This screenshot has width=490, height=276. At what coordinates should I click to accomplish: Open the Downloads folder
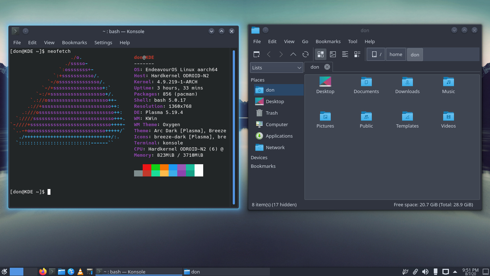(407, 85)
